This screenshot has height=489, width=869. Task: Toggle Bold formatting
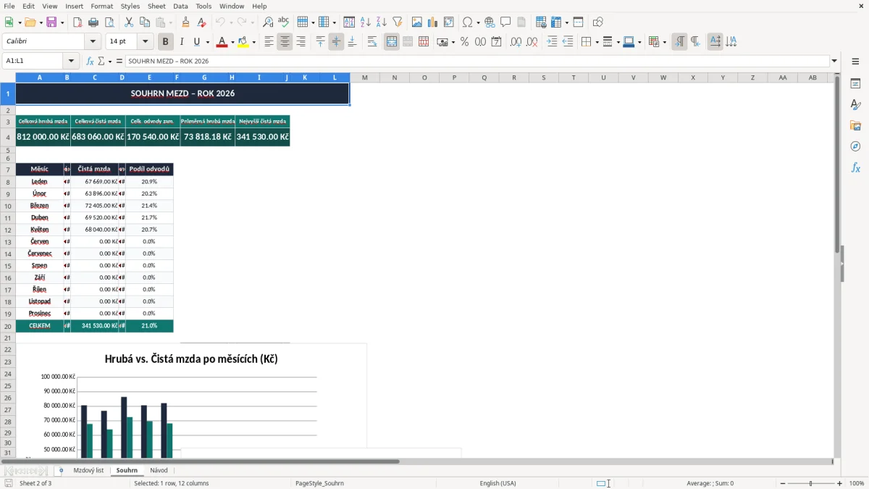(x=165, y=42)
